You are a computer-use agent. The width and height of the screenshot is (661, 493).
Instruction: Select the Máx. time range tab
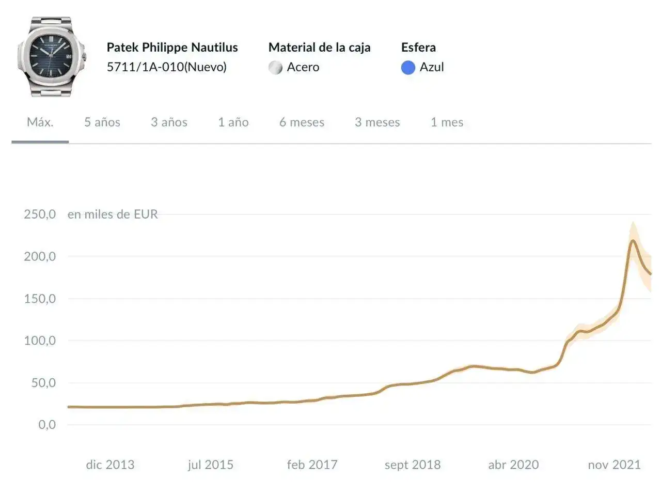[40, 122]
